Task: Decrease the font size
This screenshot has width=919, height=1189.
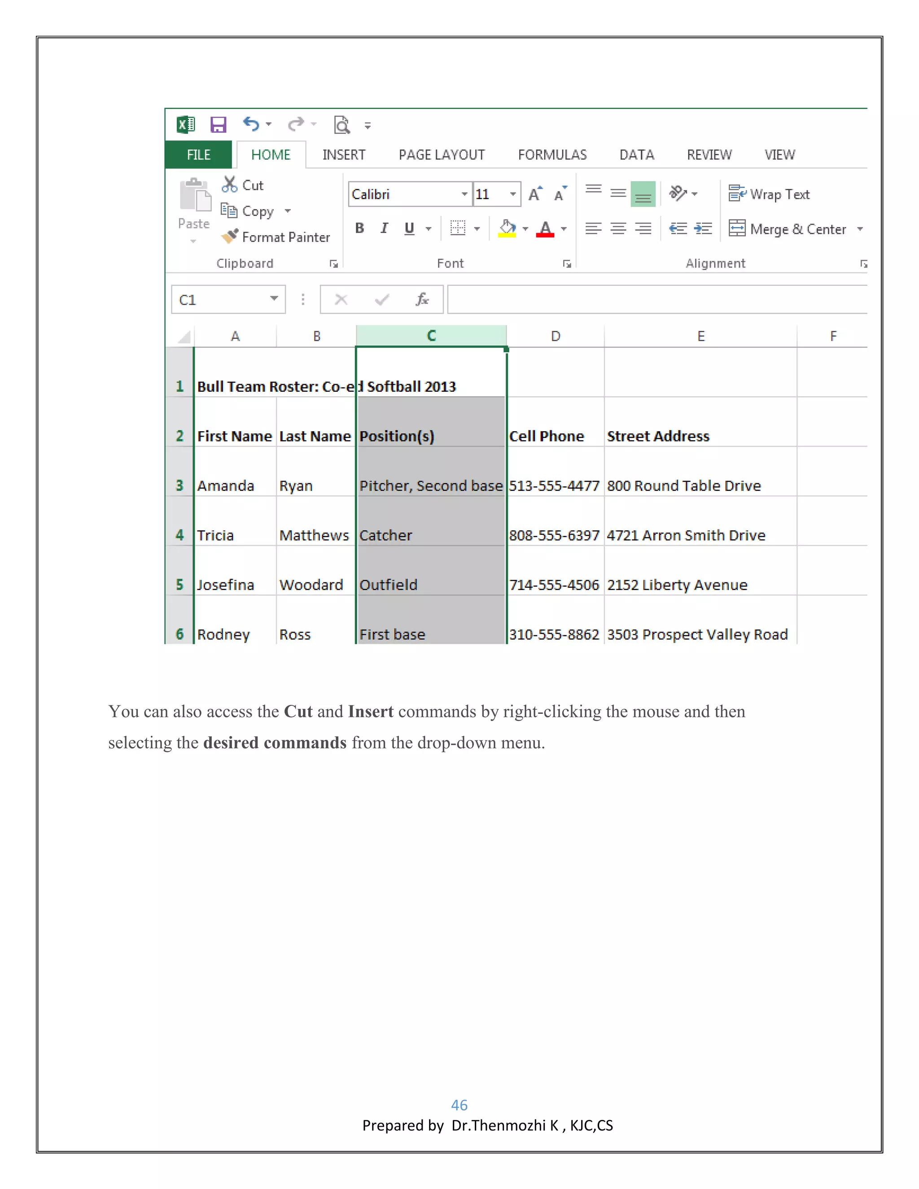Action: (x=561, y=194)
